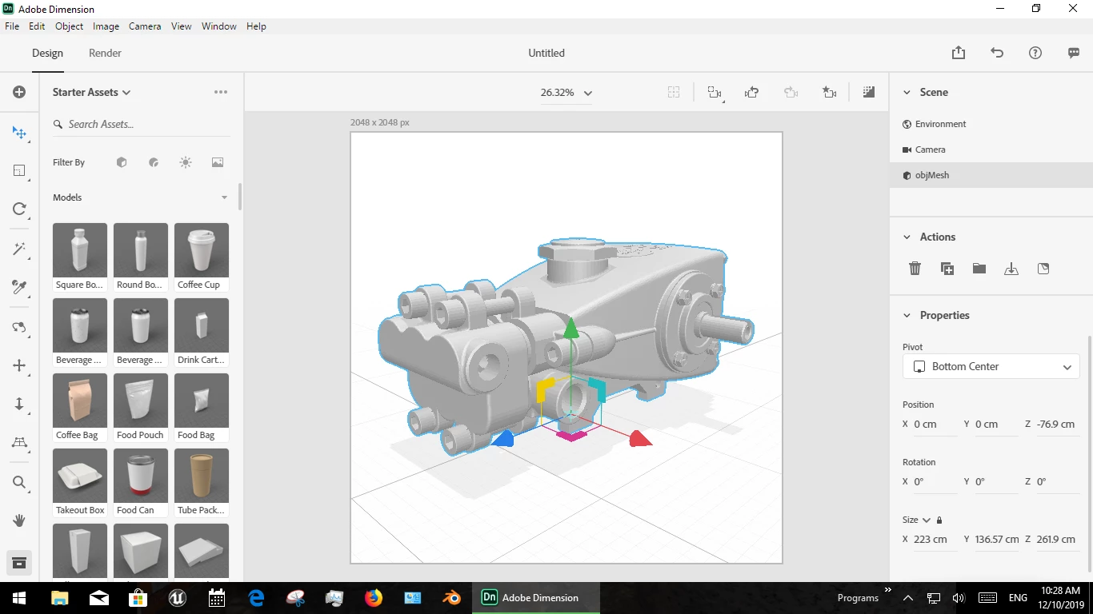
Task: Select the Select and Scale tool
Action: [x=19, y=170]
